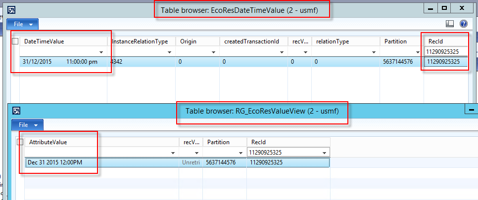Open File menu in RG_EcoResValueView window
The image size is (478, 200).
(x=28, y=125)
